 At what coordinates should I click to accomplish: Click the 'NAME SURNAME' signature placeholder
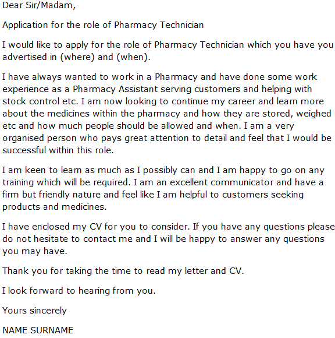(x=38, y=330)
